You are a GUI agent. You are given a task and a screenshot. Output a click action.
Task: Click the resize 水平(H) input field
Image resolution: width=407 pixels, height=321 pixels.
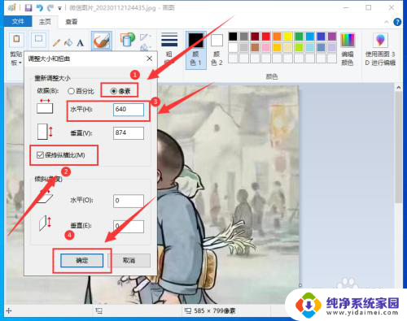(x=129, y=109)
